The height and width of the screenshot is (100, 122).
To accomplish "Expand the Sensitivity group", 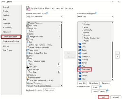I will tap(83, 30).
